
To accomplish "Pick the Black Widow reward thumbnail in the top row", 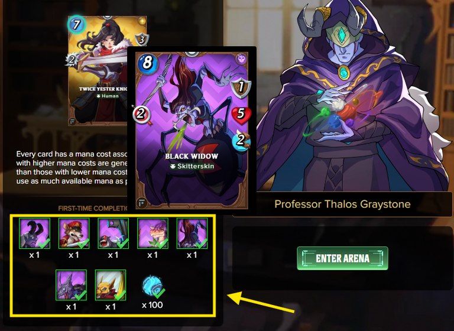I will 192,233.
